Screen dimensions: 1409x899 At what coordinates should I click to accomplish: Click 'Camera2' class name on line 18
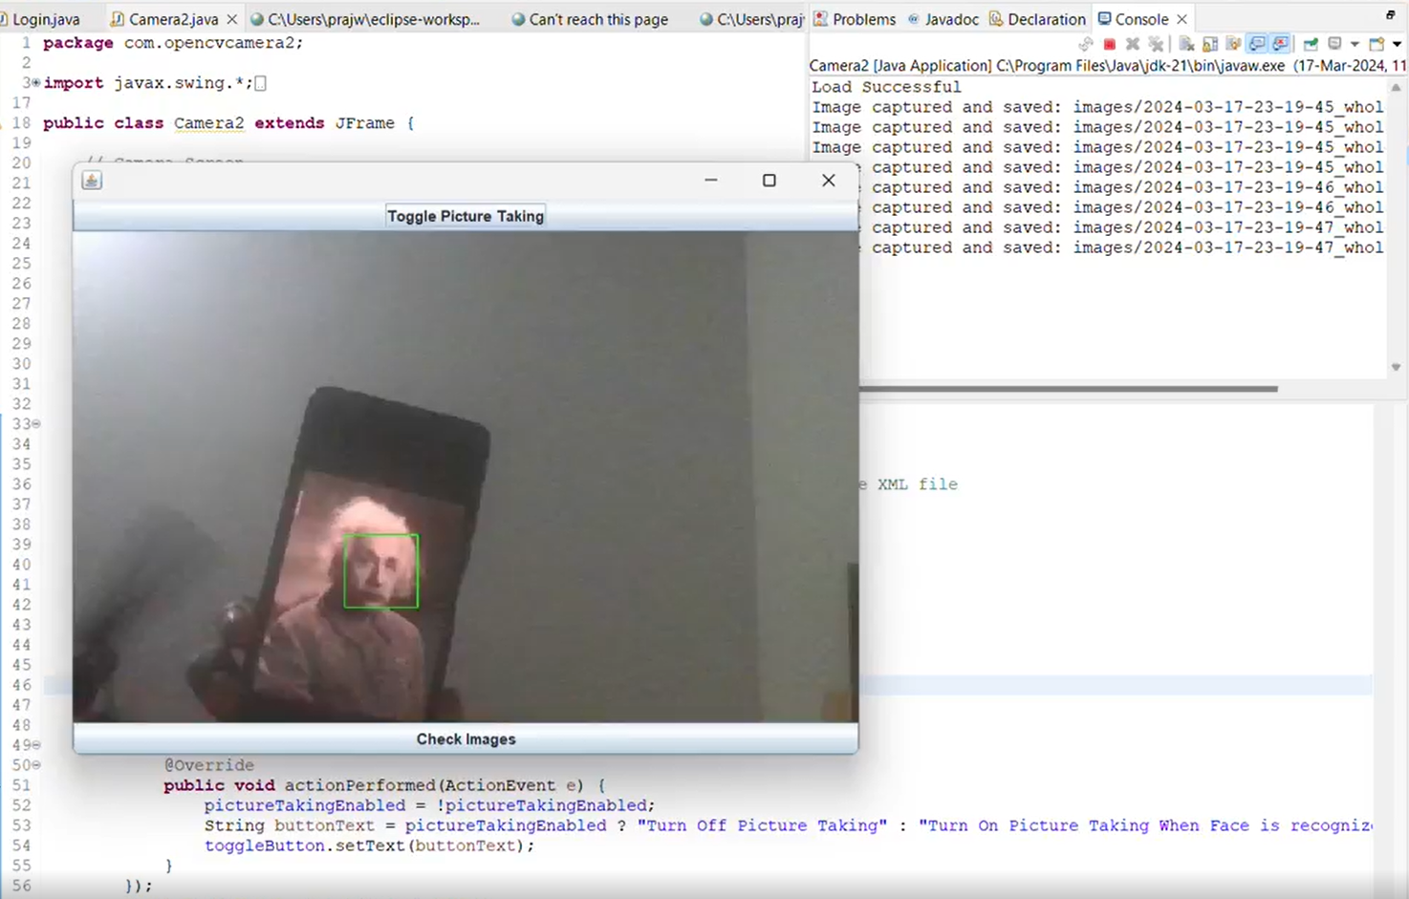pos(208,123)
